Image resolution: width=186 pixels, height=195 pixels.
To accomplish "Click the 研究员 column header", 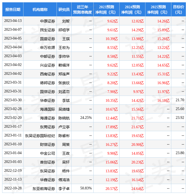I will tap(64, 10).
